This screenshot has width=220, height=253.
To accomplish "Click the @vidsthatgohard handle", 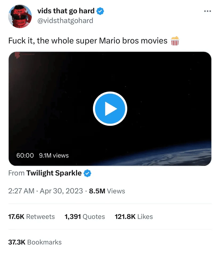I will click(x=65, y=20).
